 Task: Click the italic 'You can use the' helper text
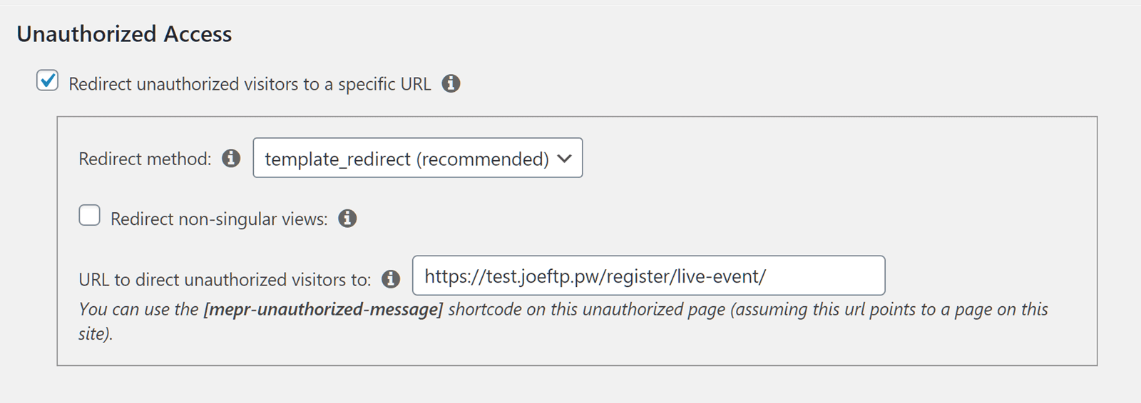138,310
